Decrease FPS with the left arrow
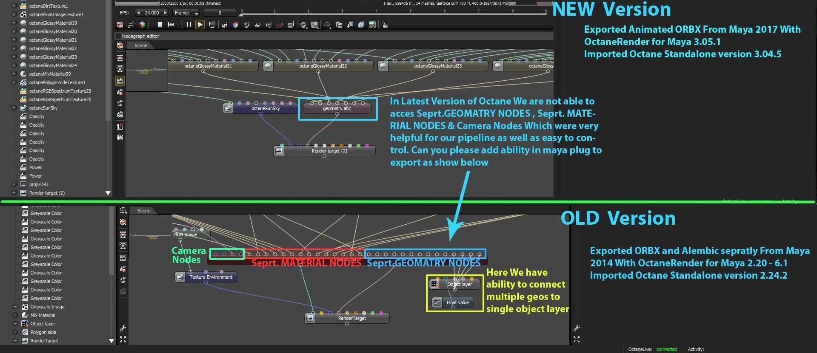The width and height of the screenshot is (817, 353). point(138,13)
